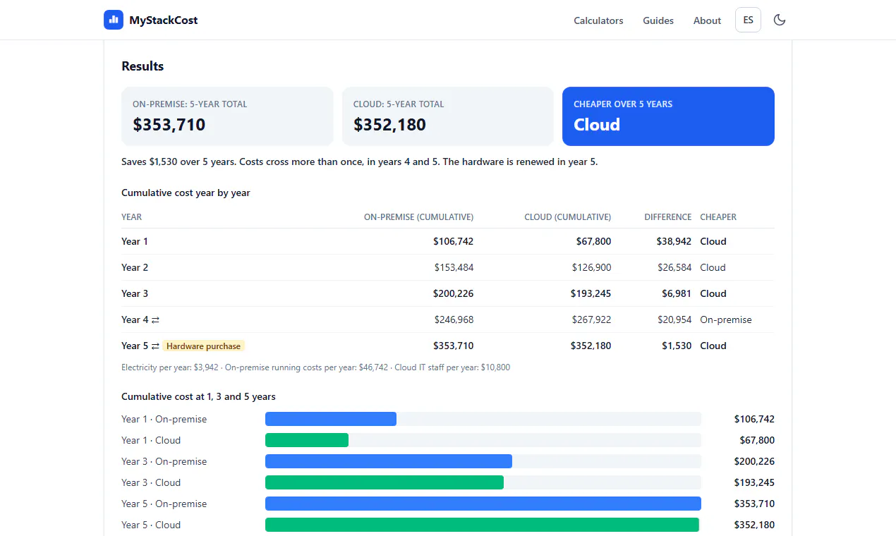Click the Saves $1,530 summary sentence
Viewport: 896px width, 536px height.
[360, 162]
